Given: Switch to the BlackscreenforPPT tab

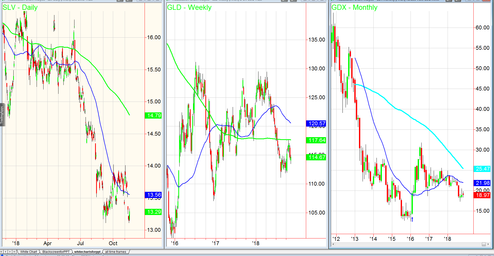Looking at the screenshot, I should (x=56, y=252).
